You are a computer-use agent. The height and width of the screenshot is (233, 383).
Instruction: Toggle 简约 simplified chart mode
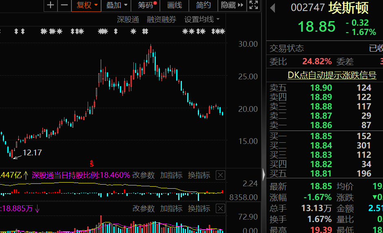point(204,5)
